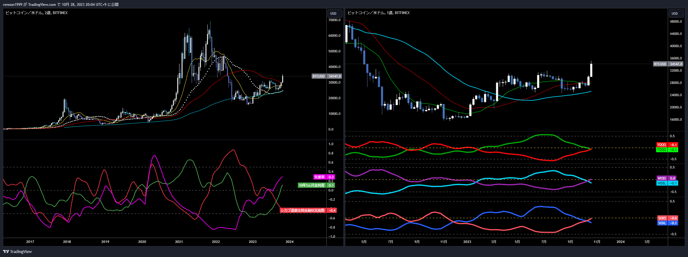The image size is (688, 257).
Task: Click the 10000.0 level on the price scale
Action: [x=335, y=114]
